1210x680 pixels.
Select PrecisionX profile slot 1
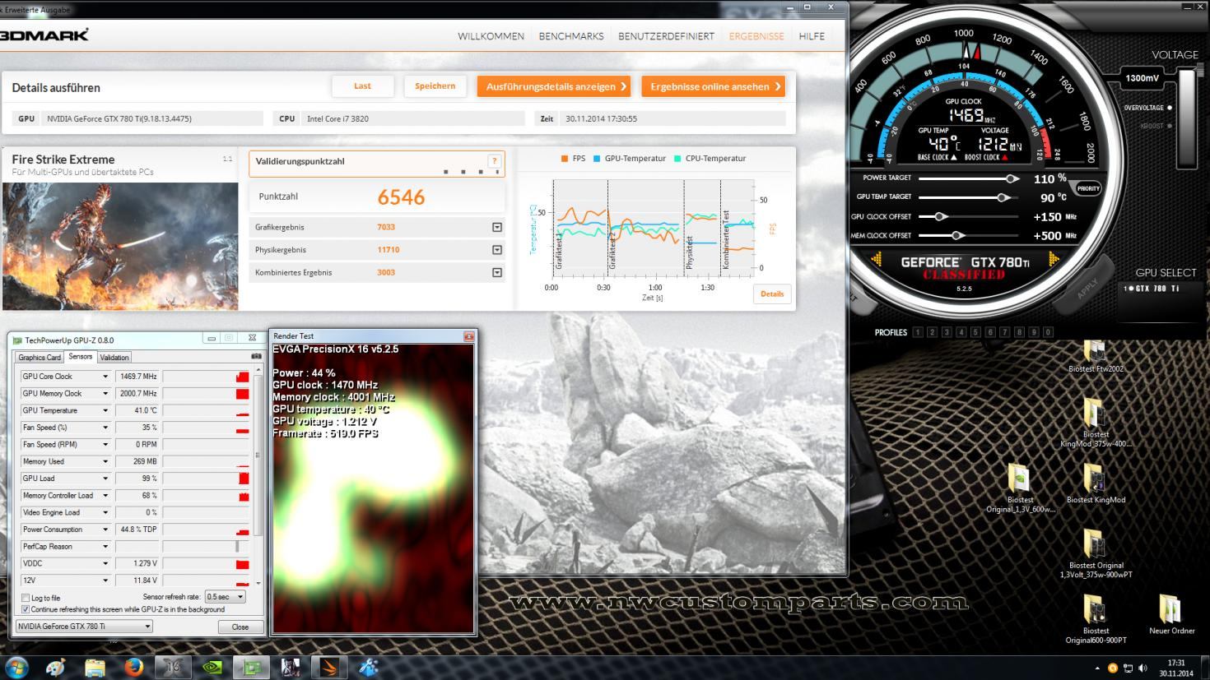(917, 332)
